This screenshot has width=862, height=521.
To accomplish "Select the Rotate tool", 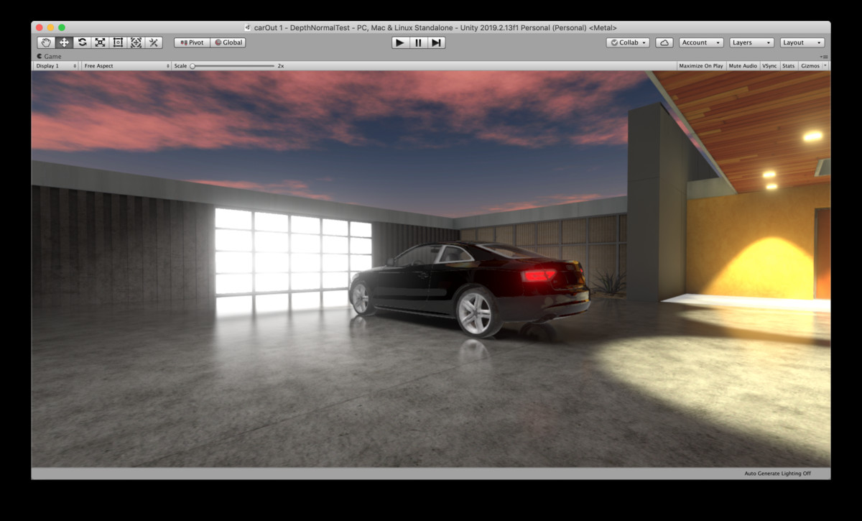I will coord(82,42).
